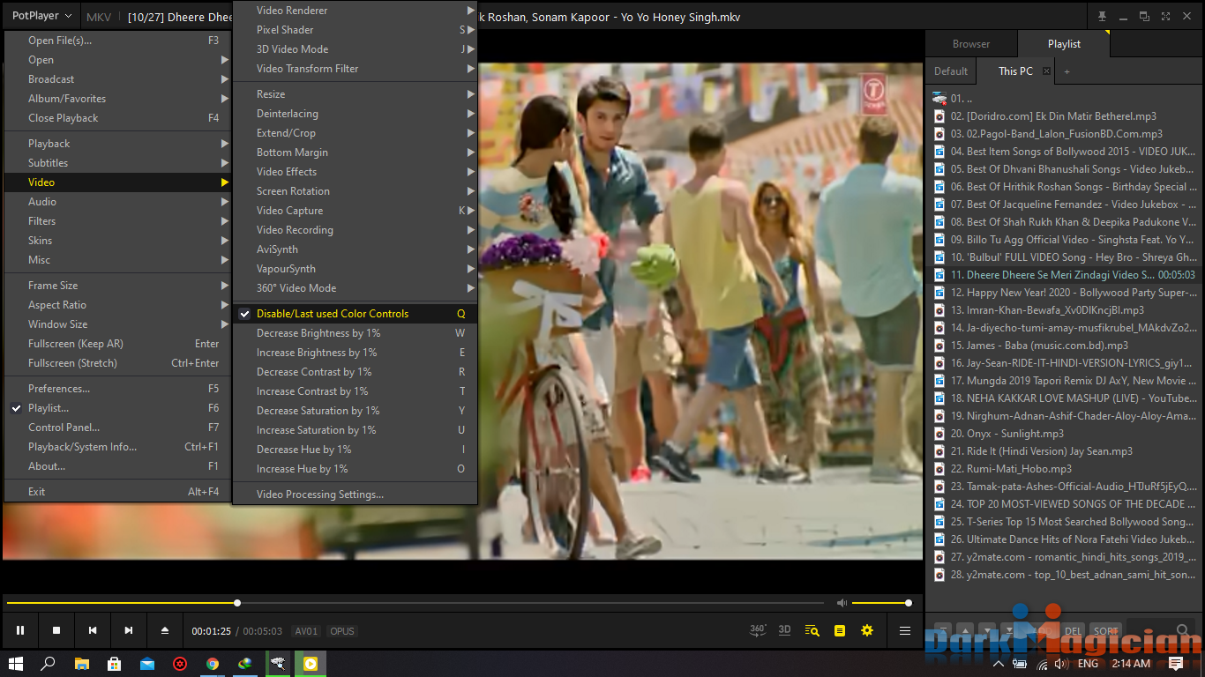This screenshot has width=1205, height=677.
Task: Expand the Skins submenu
Action: coord(117,241)
